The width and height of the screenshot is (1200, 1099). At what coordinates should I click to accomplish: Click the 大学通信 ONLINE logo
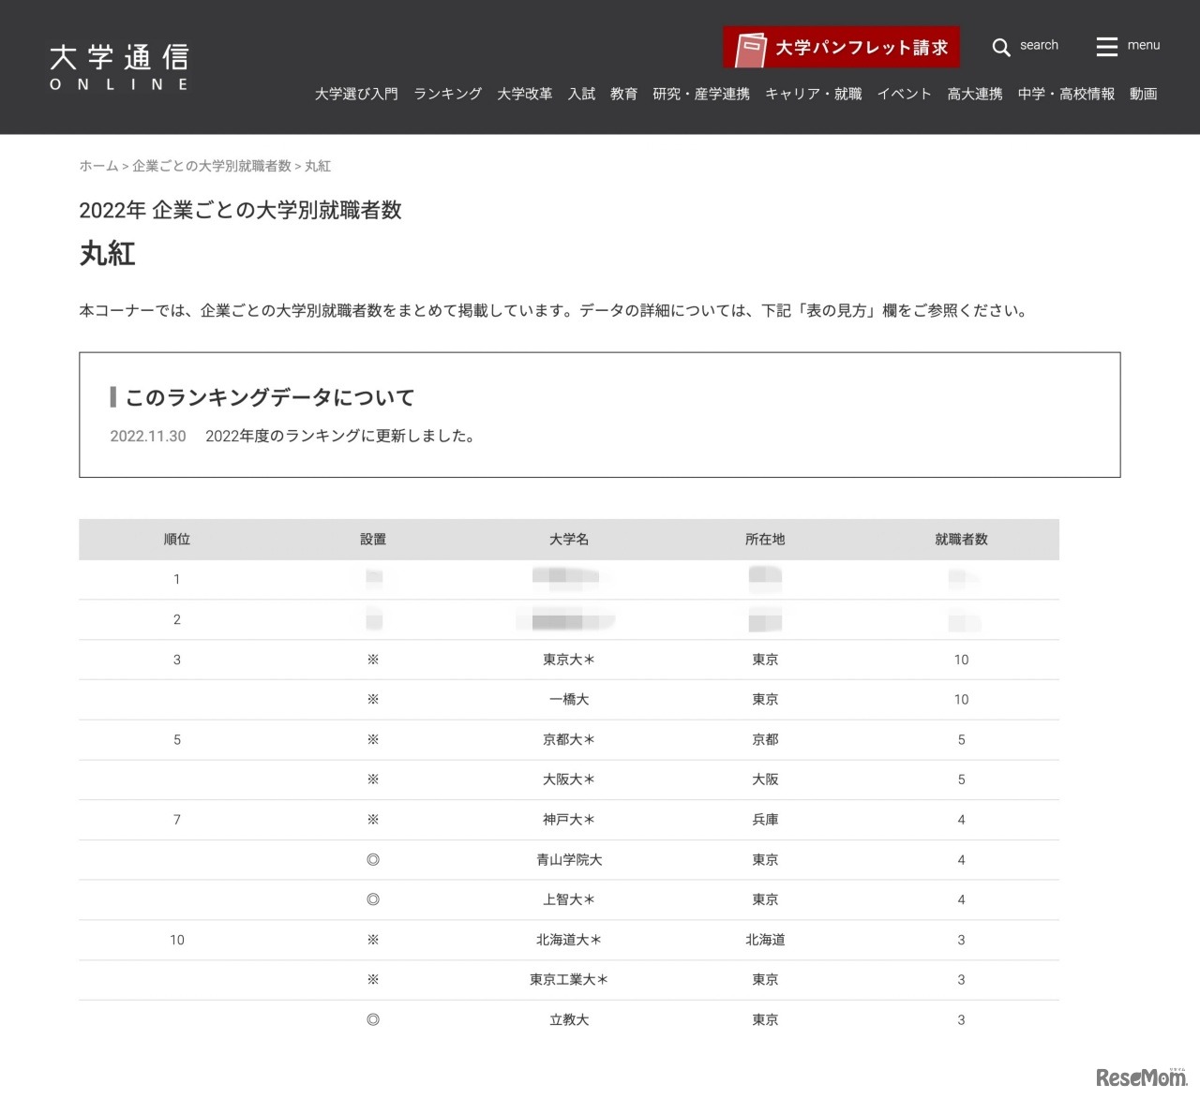tap(118, 64)
